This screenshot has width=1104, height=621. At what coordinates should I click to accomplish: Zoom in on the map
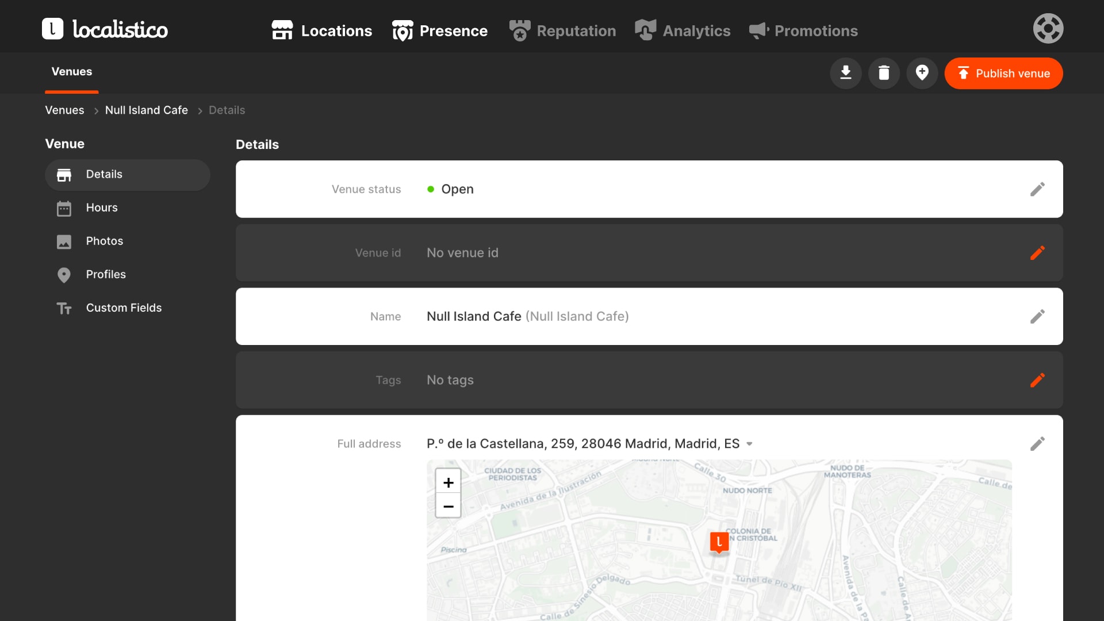tap(448, 482)
